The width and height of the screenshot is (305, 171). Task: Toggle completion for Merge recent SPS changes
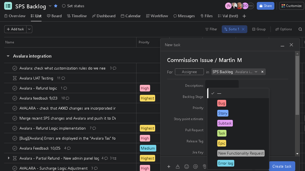click(x=15, y=118)
